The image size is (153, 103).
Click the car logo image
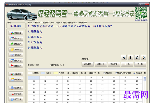(x=22, y=15)
